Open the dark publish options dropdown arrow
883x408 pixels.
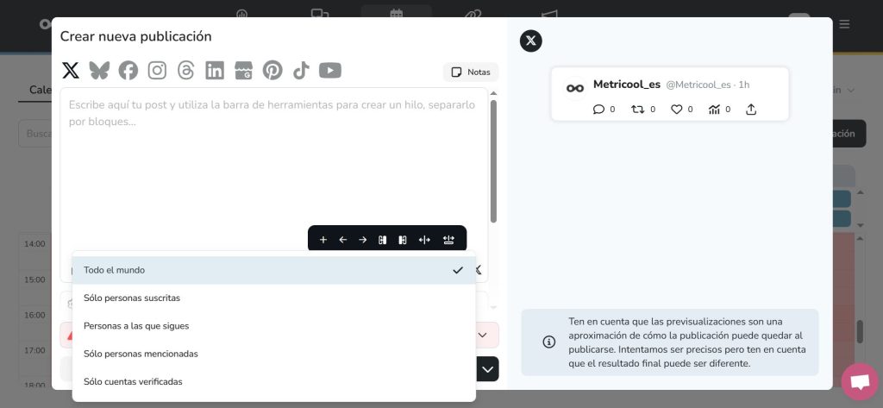pos(488,370)
